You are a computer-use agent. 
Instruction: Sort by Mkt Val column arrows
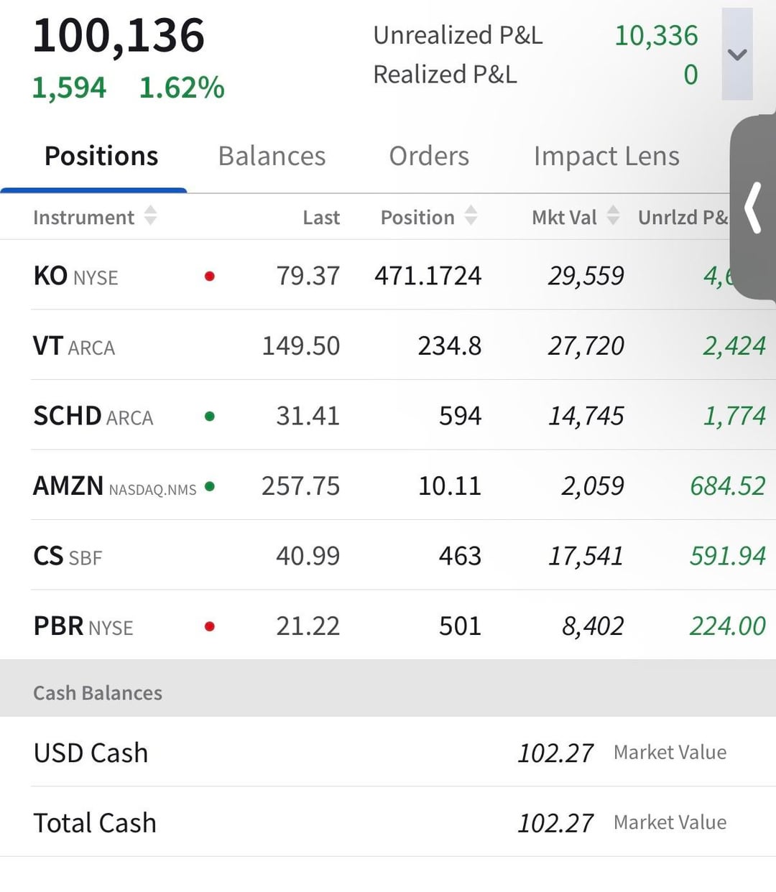613,216
